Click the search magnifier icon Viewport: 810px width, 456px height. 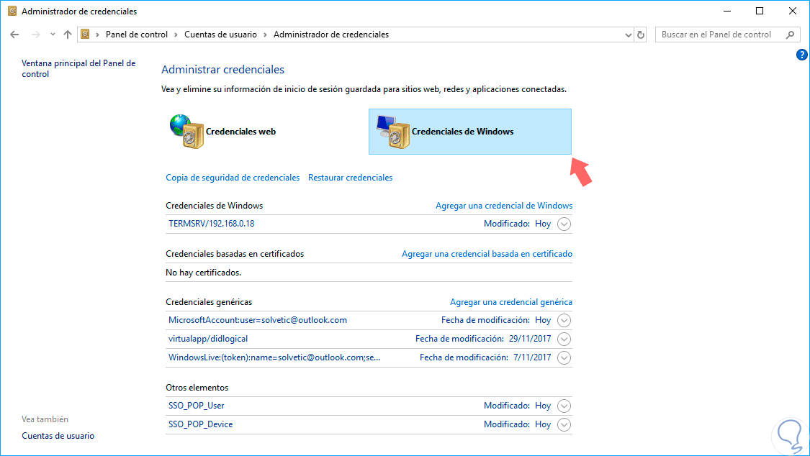point(791,35)
